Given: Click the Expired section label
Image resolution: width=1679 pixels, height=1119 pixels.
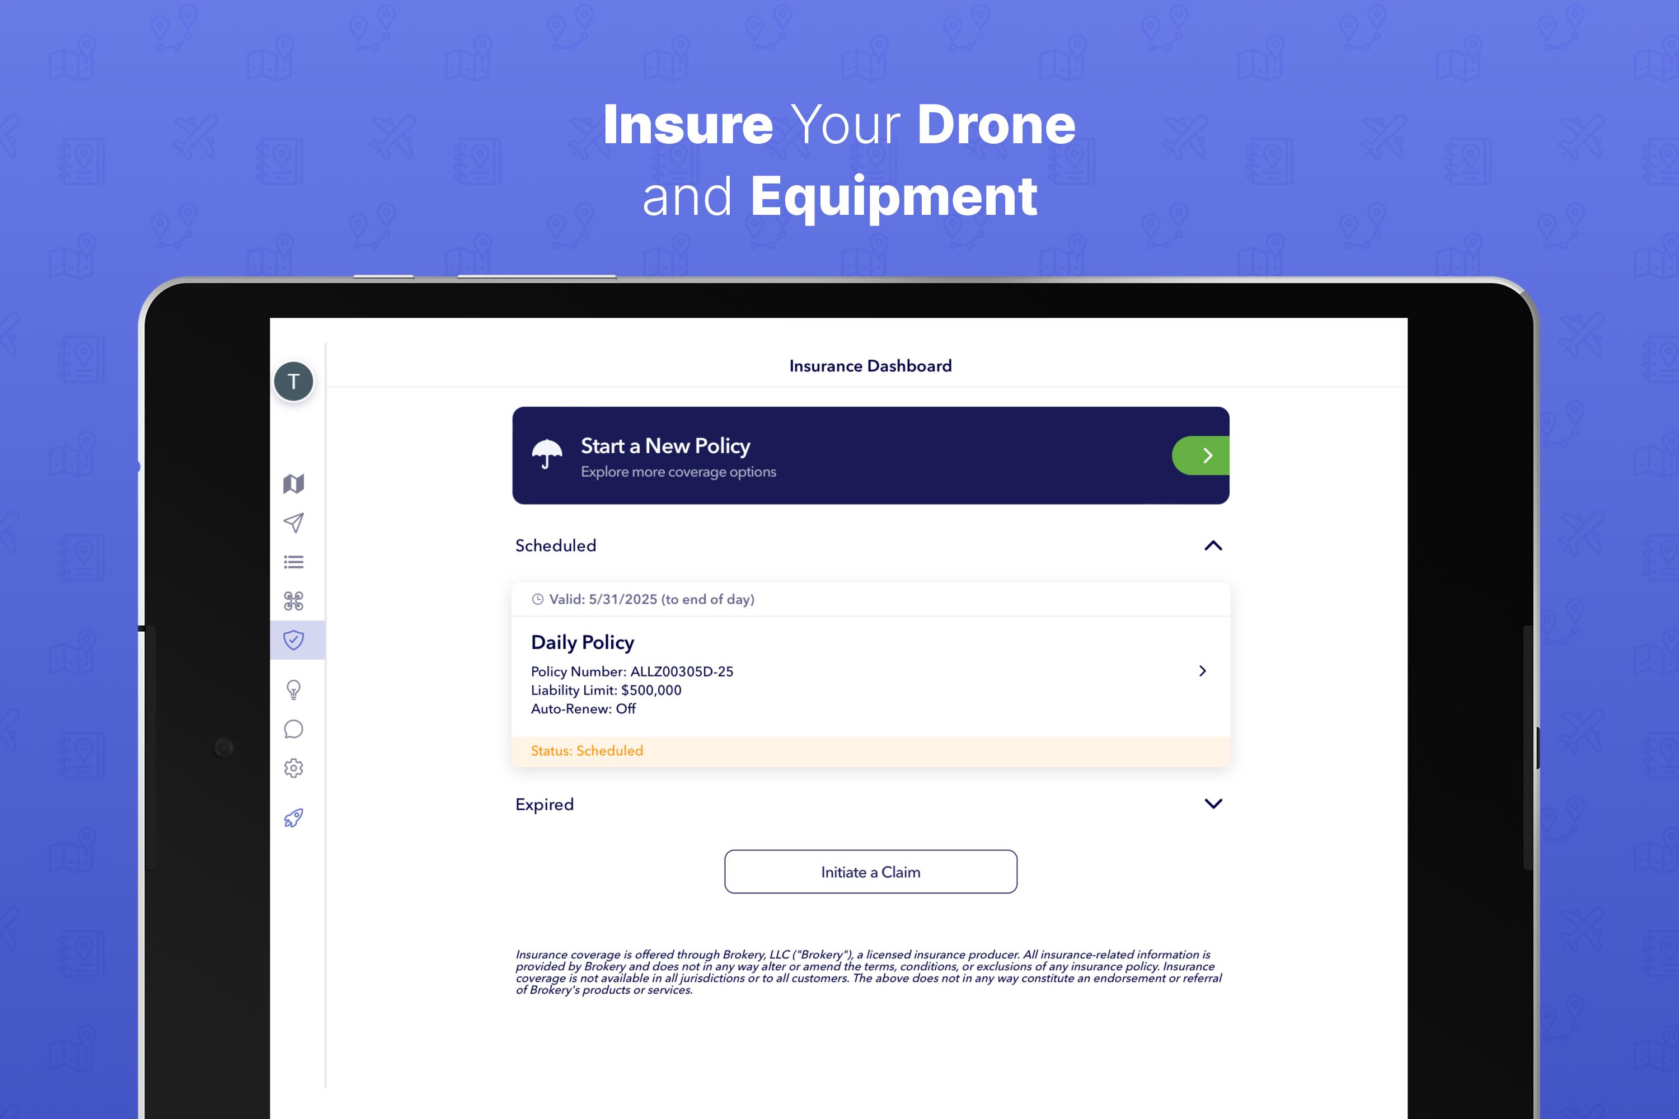Looking at the screenshot, I should click(x=545, y=805).
